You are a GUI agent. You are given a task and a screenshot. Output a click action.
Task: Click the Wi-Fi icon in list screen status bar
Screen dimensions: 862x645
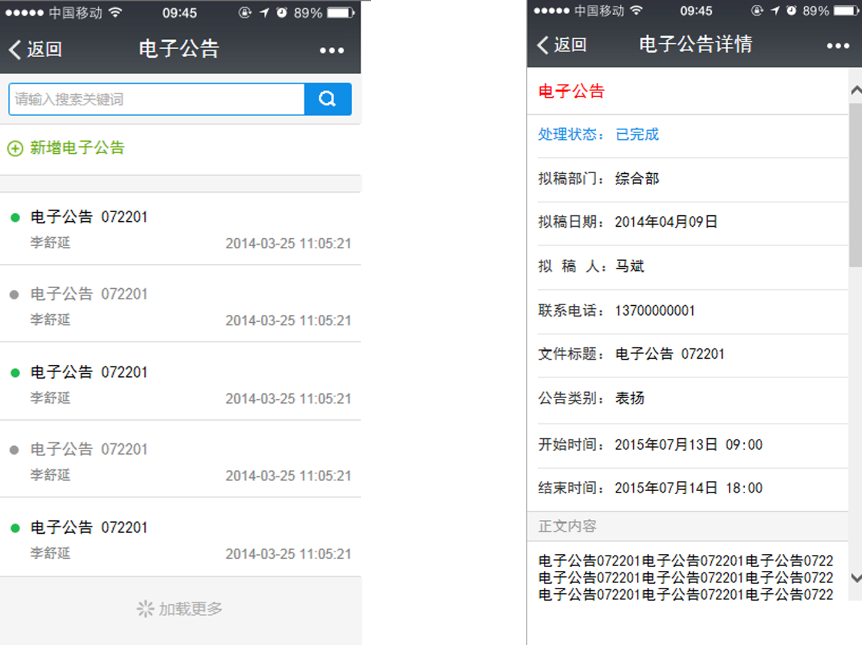tap(115, 12)
